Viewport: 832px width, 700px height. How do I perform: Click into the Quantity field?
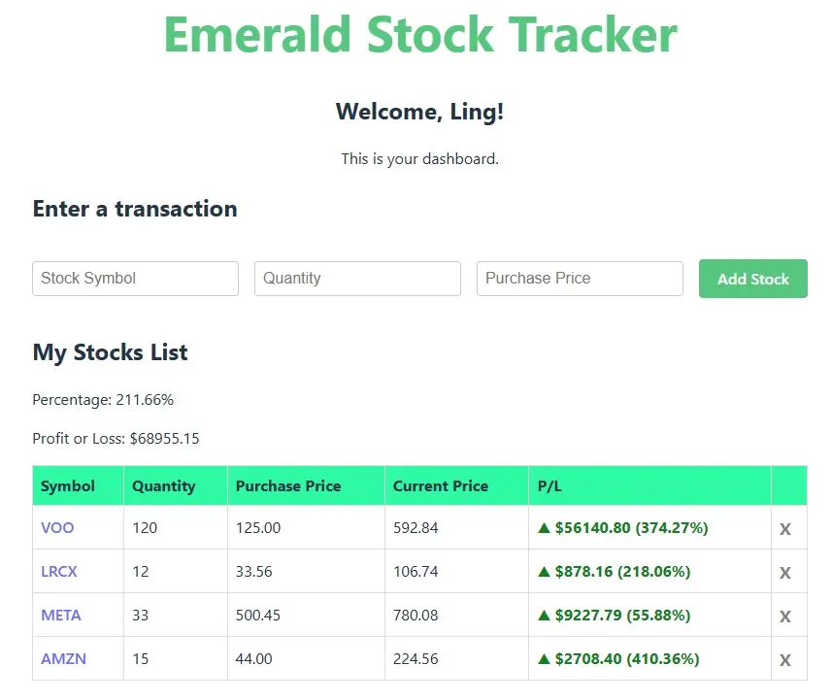(x=357, y=279)
